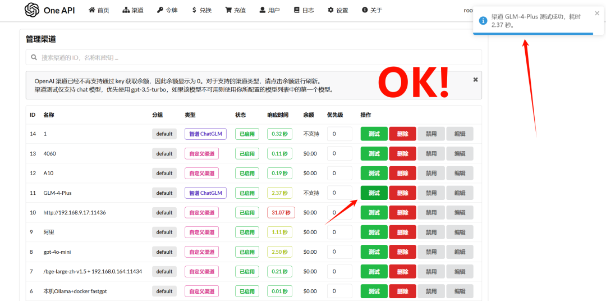Open the 渠道 channels menu item
Screen dimensions: 606x301
click(x=133, y=10)
